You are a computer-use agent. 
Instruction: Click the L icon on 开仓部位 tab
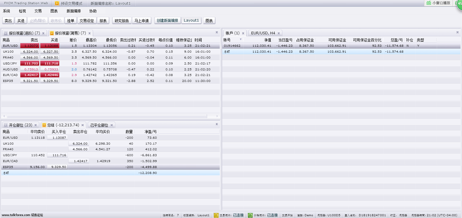tap(6, 125)
